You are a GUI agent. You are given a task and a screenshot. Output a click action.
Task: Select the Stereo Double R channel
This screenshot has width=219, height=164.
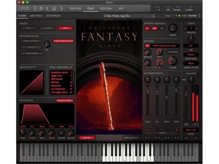click(x=162, y=28)
